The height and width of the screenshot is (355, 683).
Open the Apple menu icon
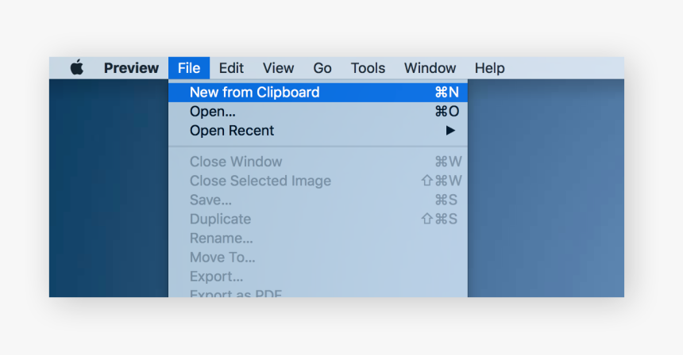pos(77,68)
